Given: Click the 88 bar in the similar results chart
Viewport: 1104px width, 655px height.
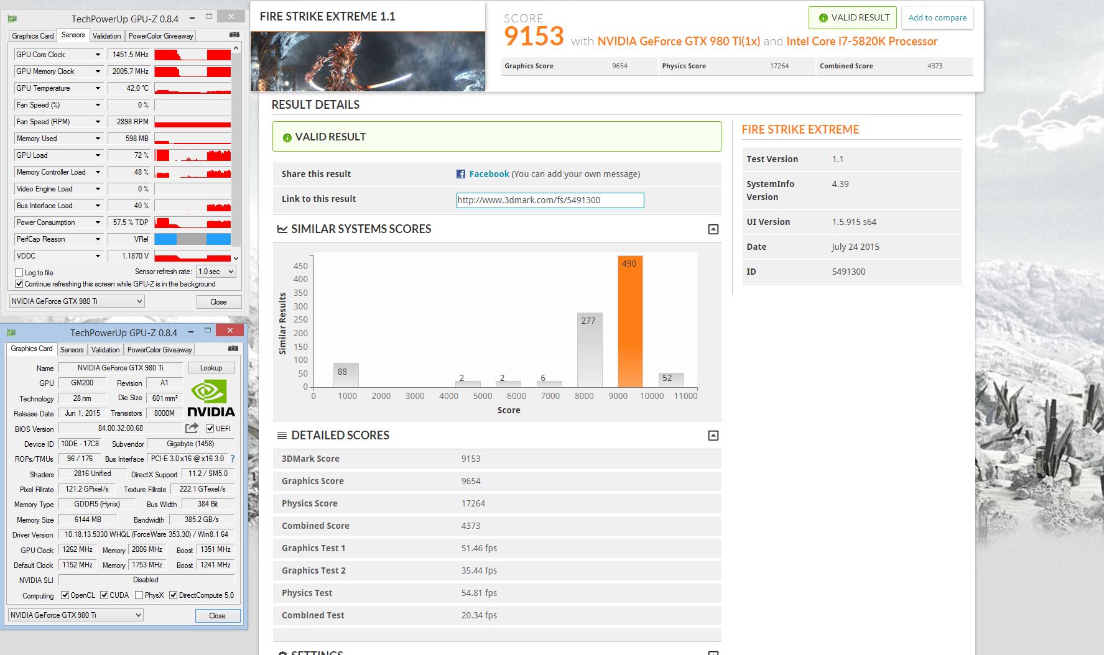Looking at the screenshot, I should [x=346, y=375].
